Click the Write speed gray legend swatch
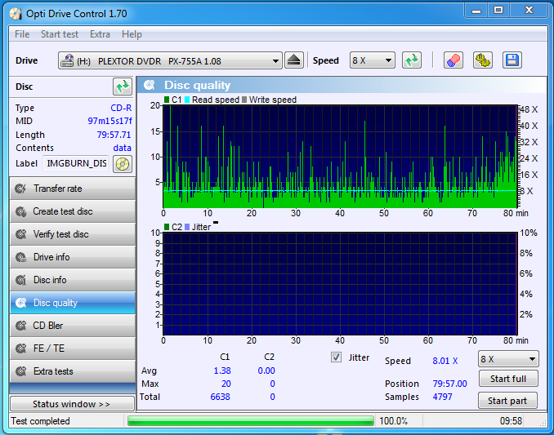Image resolution: width=554 pixels, height=435 pixels. click(244, 100)
